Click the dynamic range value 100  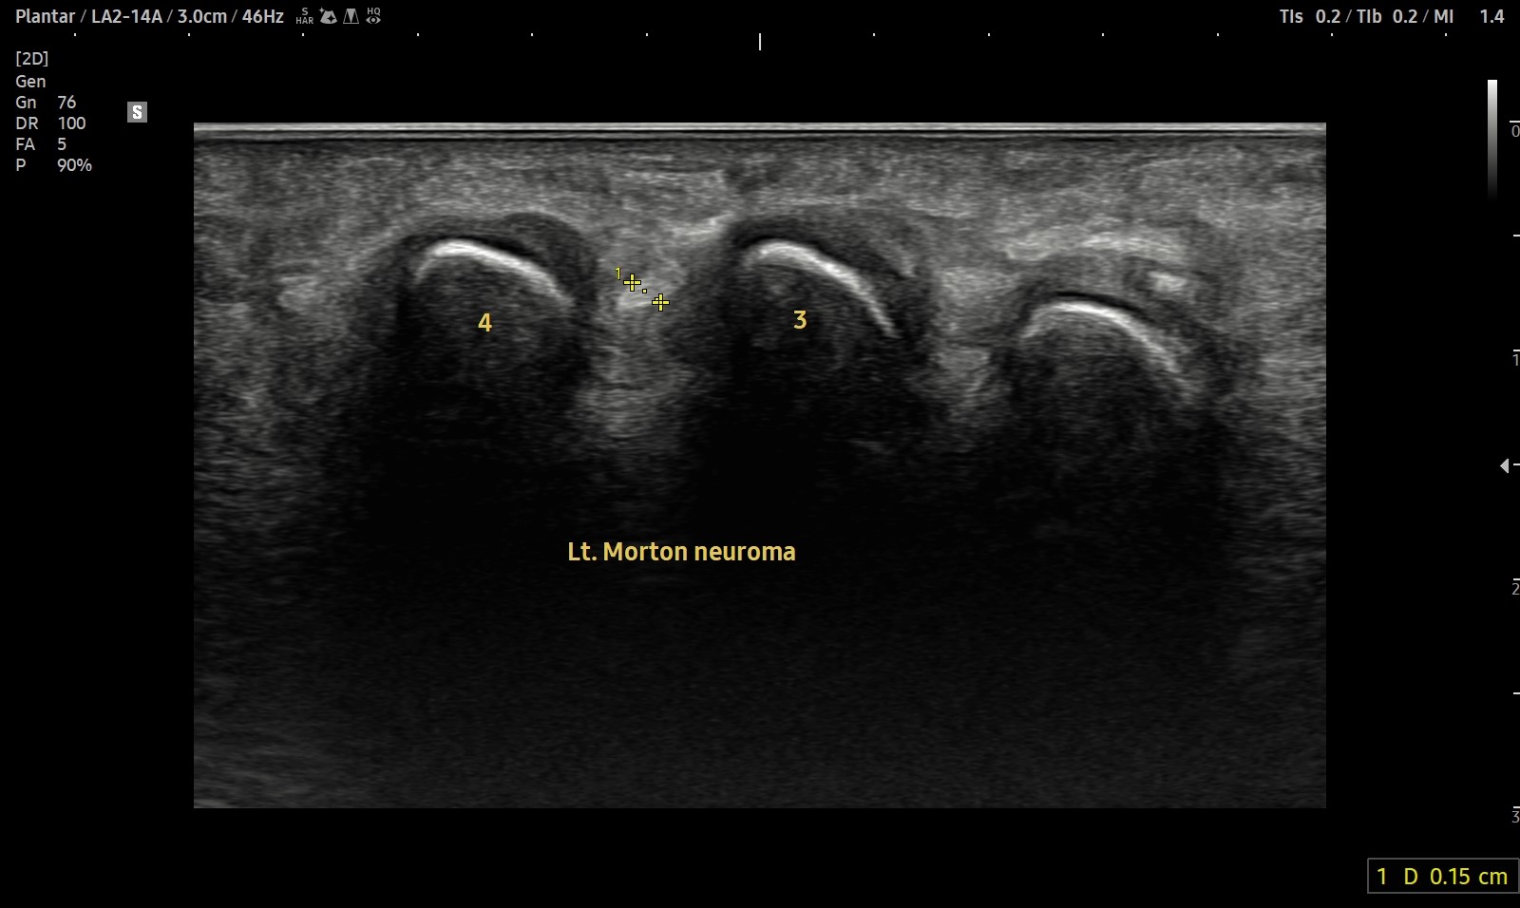(x=71, y=123)
